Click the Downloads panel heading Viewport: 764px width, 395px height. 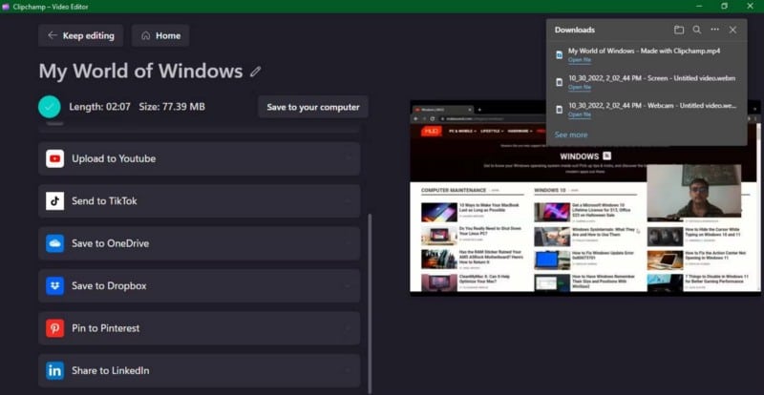[575, 30]
